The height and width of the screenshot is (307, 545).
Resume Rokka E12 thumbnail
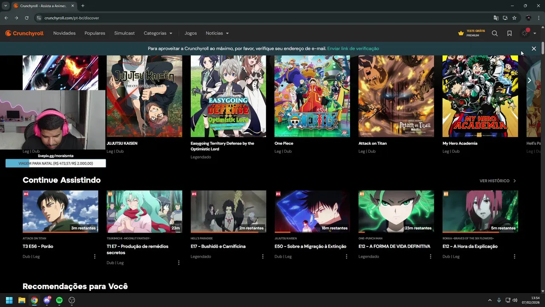coord(480,211)
